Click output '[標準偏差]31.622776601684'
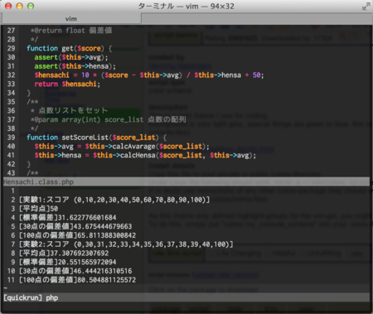The image size is (373, 314). pos(67,217)
